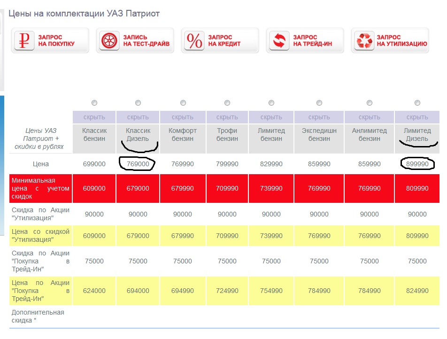Hide the Трофи бензин column
This screenshot has height=339, width=447.
(227, 117)
